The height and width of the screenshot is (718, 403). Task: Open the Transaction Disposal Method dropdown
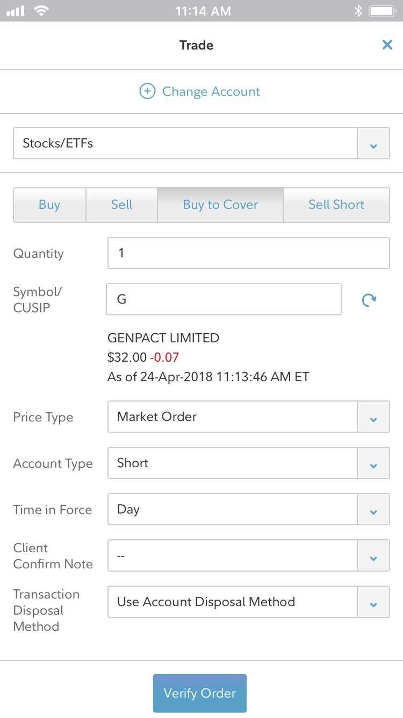[373, 602]
